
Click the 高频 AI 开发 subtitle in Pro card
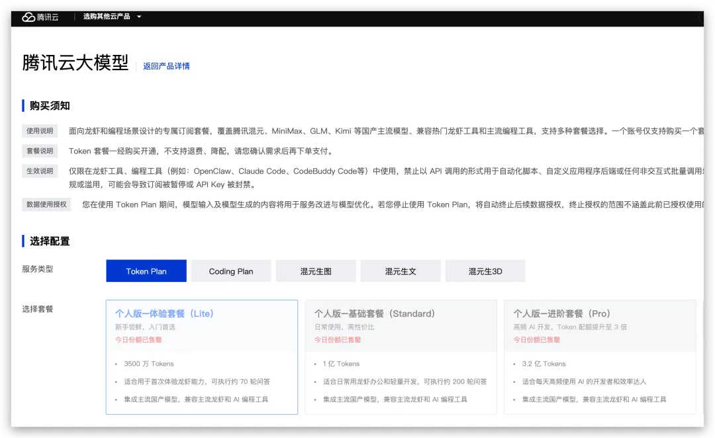coord(570,327)
